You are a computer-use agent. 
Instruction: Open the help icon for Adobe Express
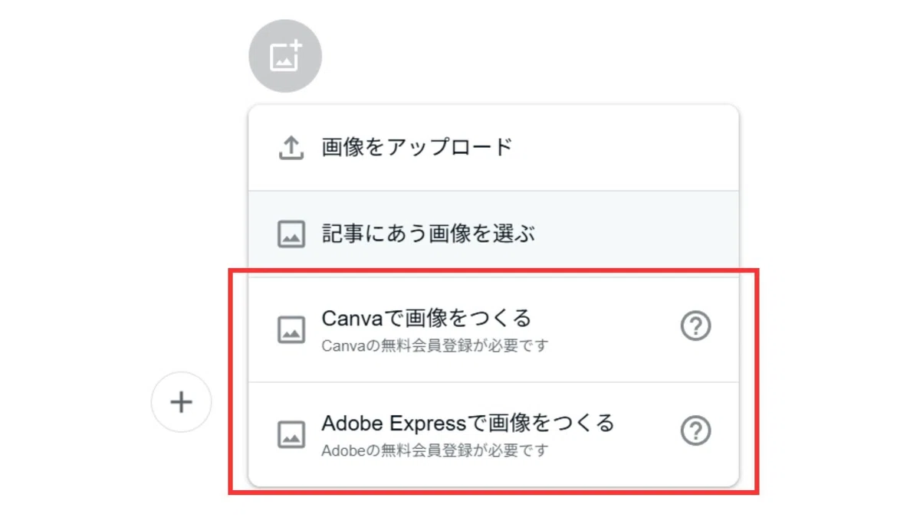click(696, 431)
